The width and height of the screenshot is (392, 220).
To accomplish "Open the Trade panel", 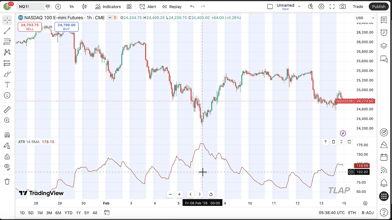I will click(358, 6).
